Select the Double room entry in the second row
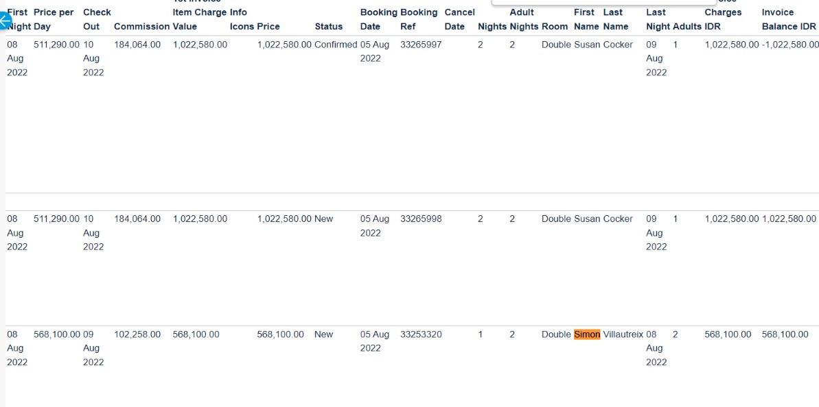 (x=555, y=219)
